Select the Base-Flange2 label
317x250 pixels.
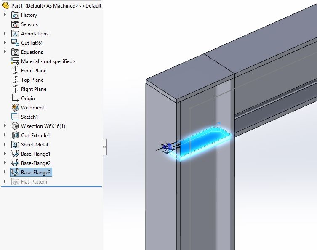[36, 163]
